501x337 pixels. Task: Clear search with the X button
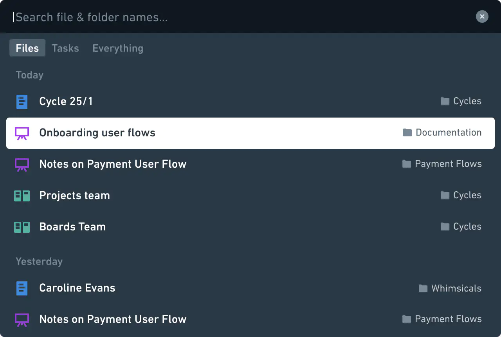point(482,16)
